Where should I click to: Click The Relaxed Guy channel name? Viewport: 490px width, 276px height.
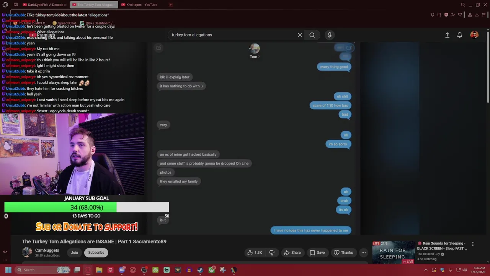click(428, 254)
